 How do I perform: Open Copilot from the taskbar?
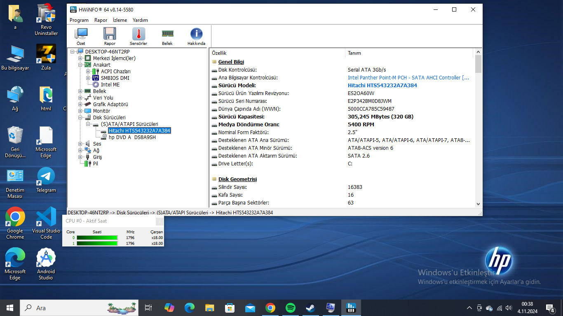coord(169,308)
